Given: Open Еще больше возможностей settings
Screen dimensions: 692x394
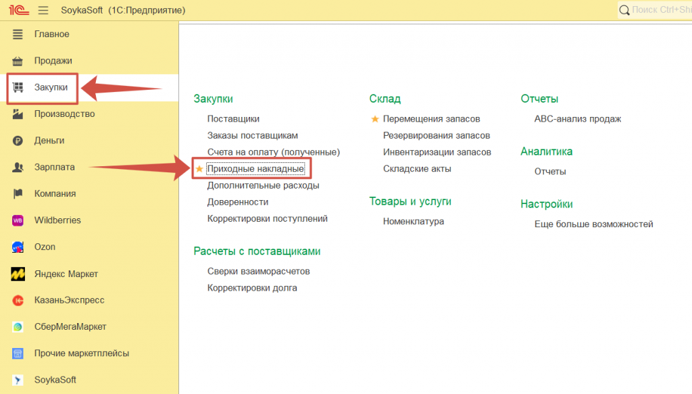Looking at the screenshot, I should (x=593, y=224).
